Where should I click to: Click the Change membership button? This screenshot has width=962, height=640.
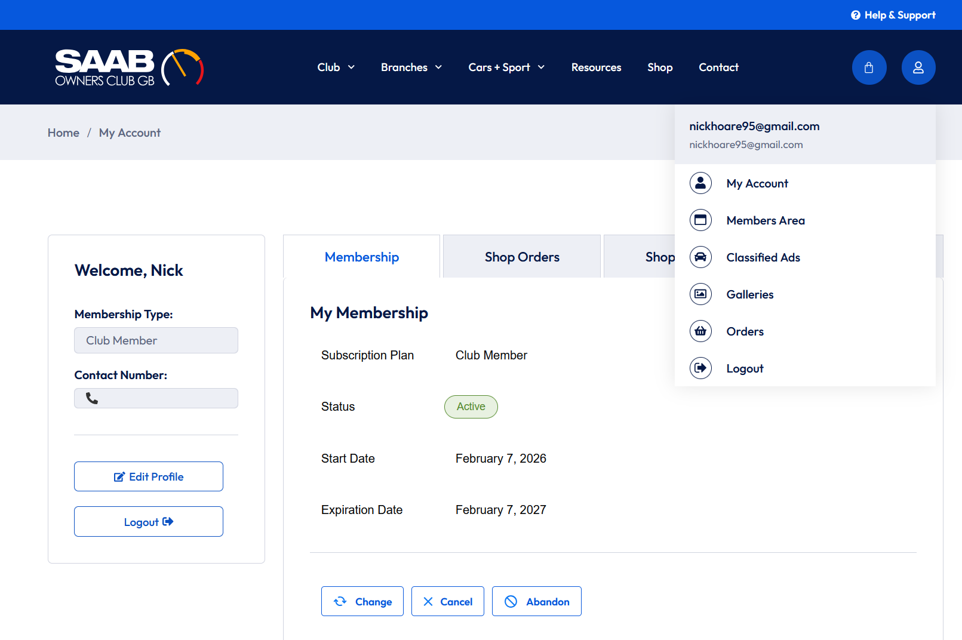click(362, 602)
